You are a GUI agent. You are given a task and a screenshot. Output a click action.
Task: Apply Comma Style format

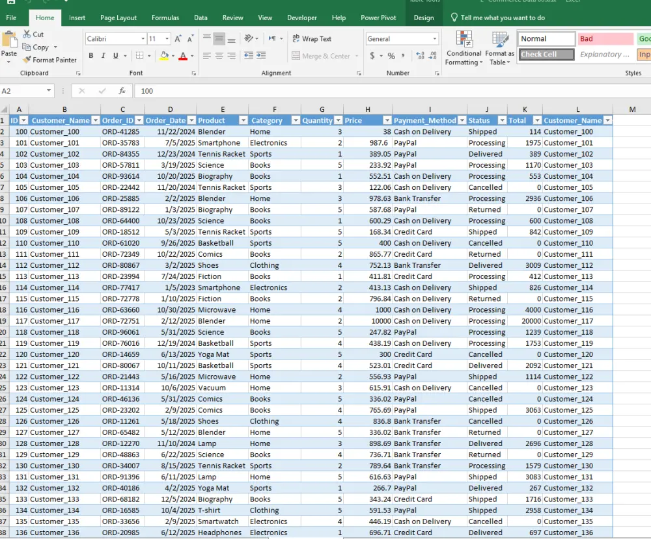coord(403,55)
